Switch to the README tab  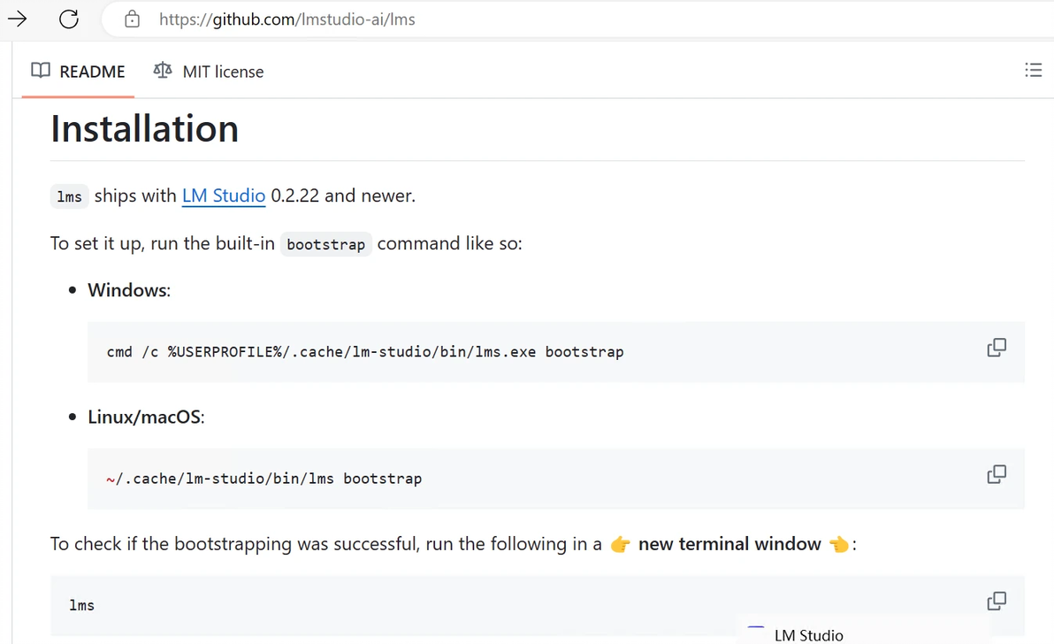click(x=78, y=72)
